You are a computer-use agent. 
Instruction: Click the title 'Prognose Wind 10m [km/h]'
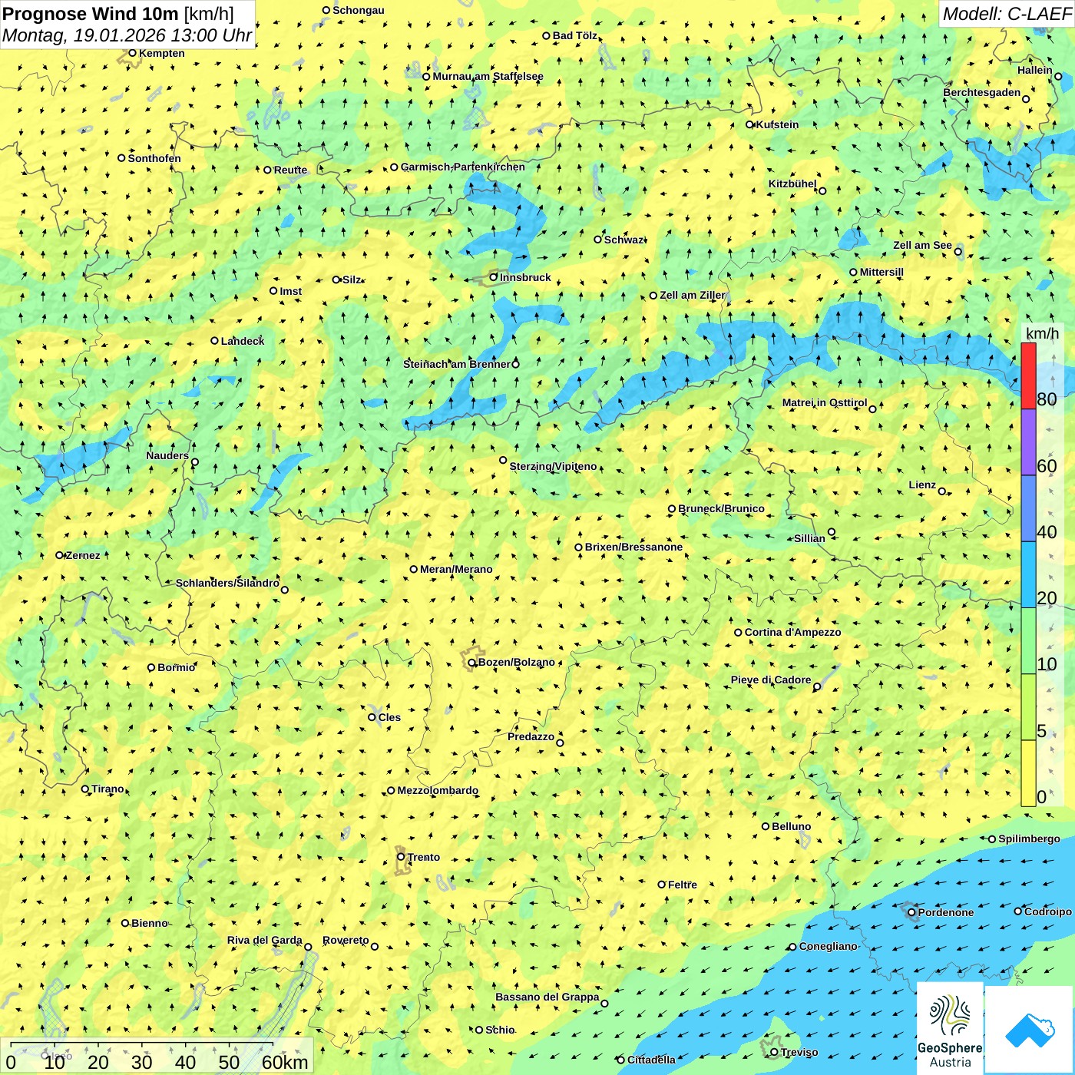[118, 13]
